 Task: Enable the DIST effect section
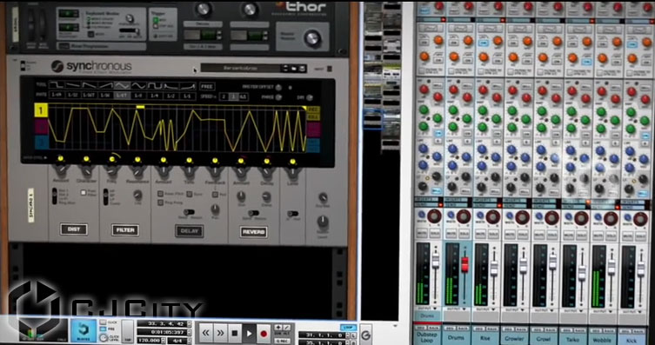[x=74, y=229]
